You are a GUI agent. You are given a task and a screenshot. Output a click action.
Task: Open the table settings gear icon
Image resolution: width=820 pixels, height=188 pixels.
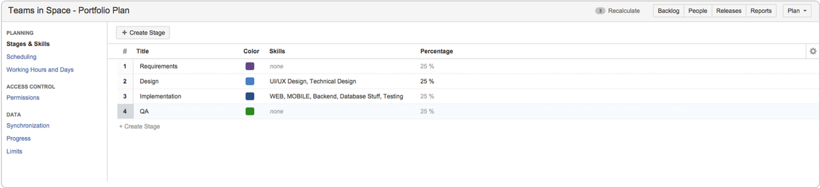tap(813, 51)
